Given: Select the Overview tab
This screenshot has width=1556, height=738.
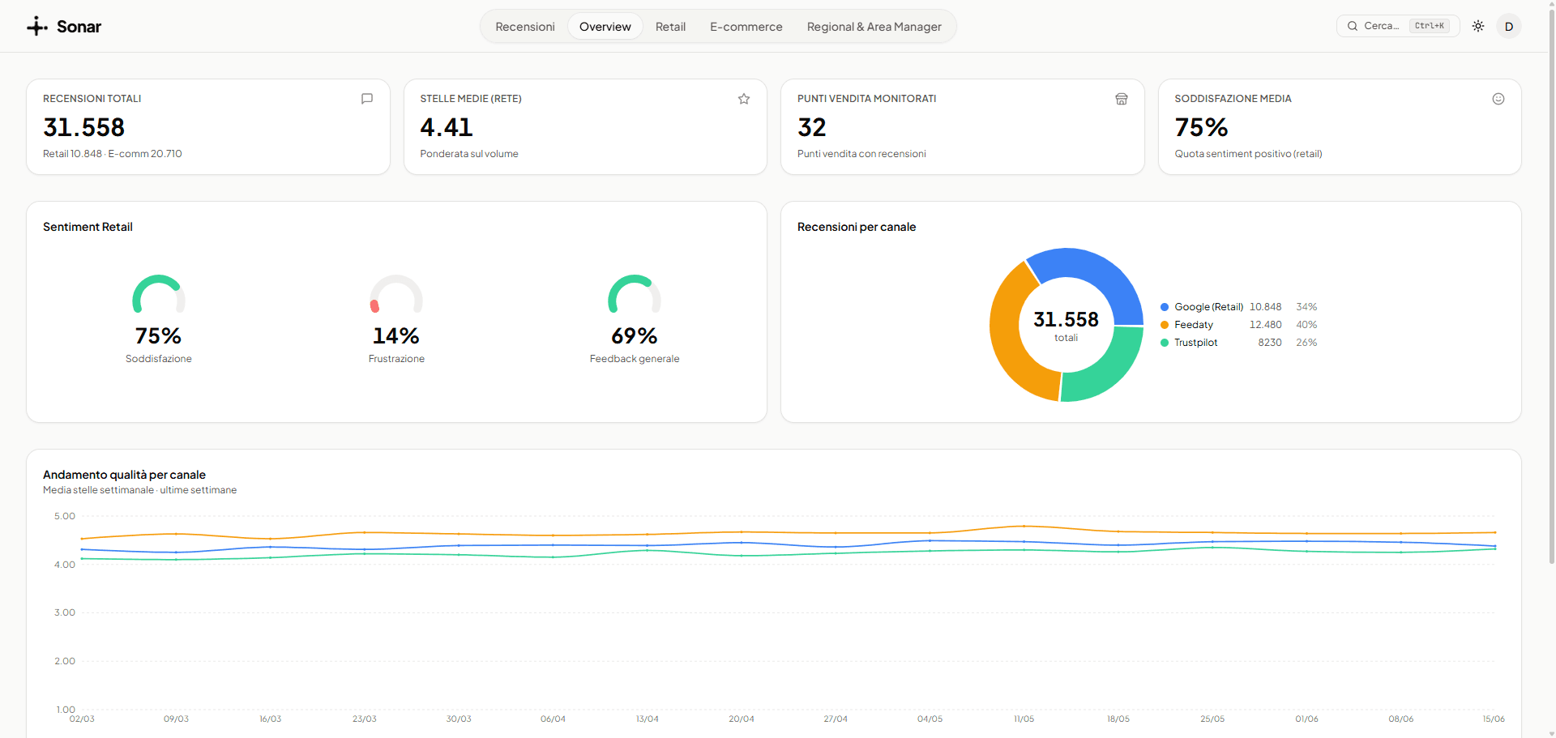Looking at the screenshot, I should tap(605, 27).
